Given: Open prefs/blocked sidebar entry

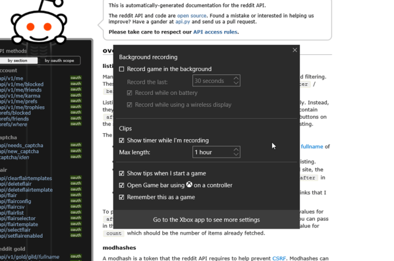Looking at the screenshot, I should tap(15, 113).
